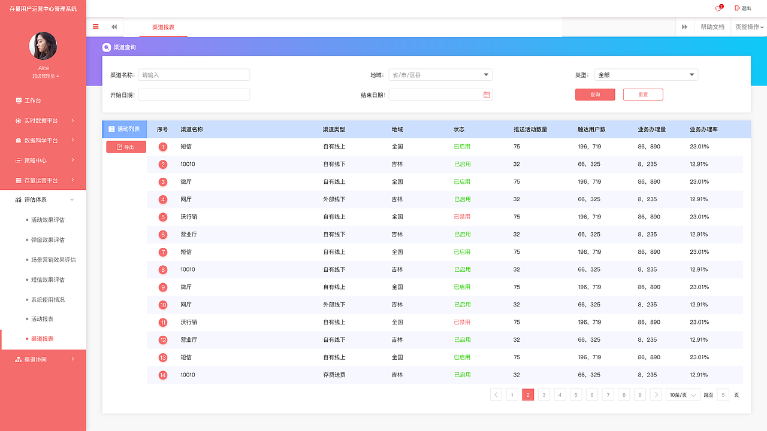Click 存费送费 in row 14
767x431 pixels.
click(334, 375)
